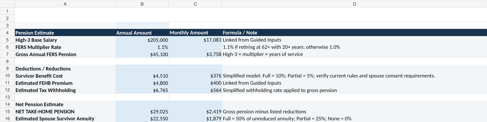Image resolution: width=487 pixels, height=122 pixels.
Task: Click the 'Full = 50% of unreduced annuity' note
Action: [x=355, y=118]
